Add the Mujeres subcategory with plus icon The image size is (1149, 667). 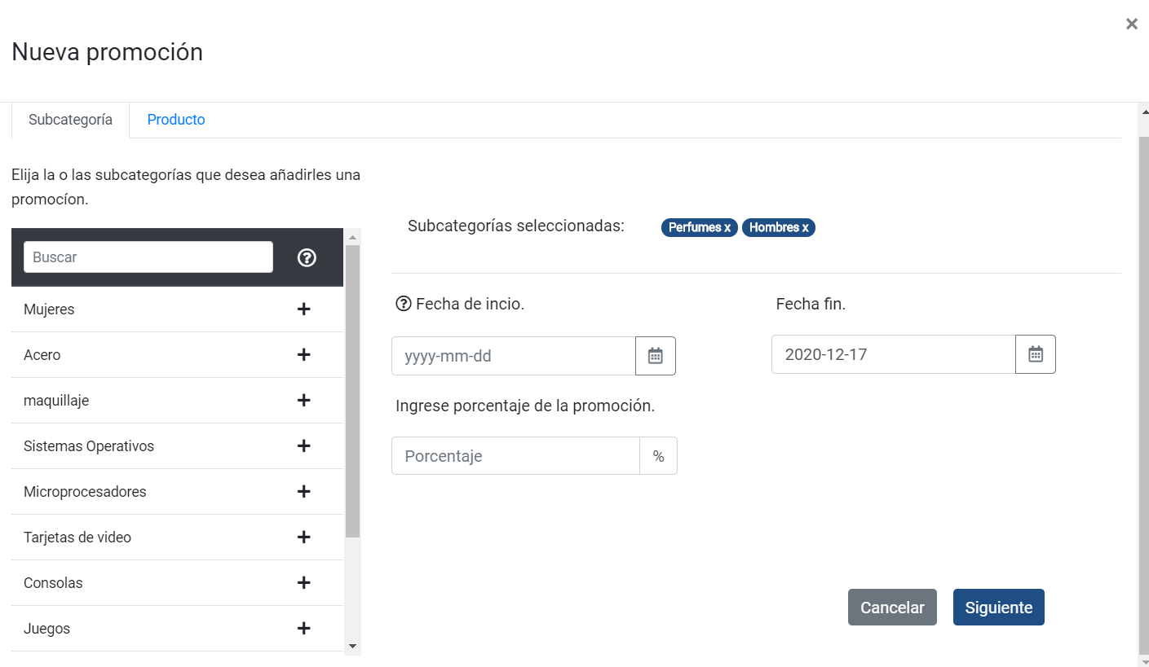point(304,309)
